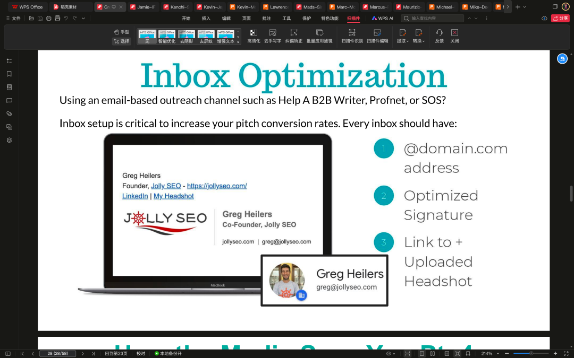The width and height of the screenshot is (574, 358).
Task: Open the 开始 ribbon tab
Action: [186, 18]
